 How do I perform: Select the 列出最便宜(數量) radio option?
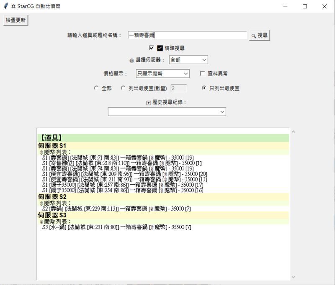[x=123, y=88]
